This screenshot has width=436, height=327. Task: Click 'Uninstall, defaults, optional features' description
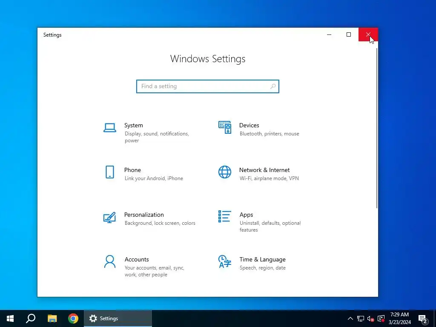[270, 227]
